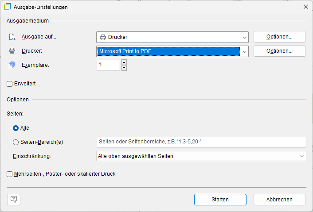Open the help question mark button
The width and height of the screenshot is (313, 212).
14,200
